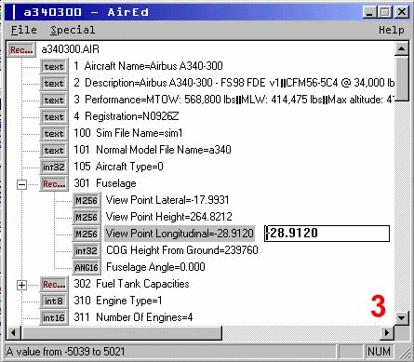Select Normal Model File Name=a340 row

153,150
